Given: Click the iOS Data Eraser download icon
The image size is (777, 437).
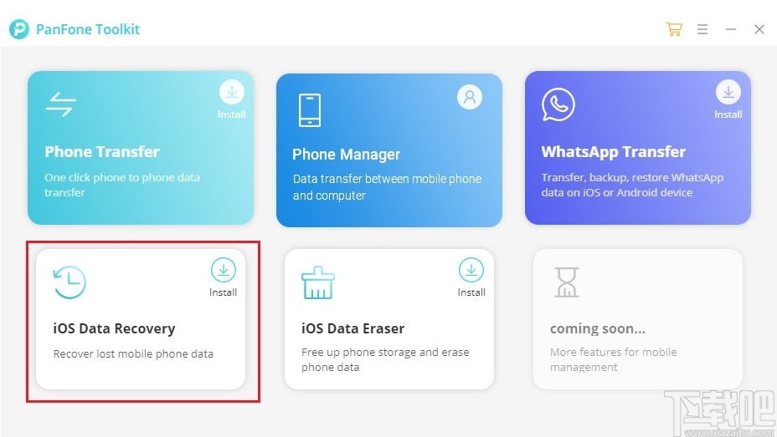Looking at the screenshot, I should pyautogui.click(x=471, y=270).
